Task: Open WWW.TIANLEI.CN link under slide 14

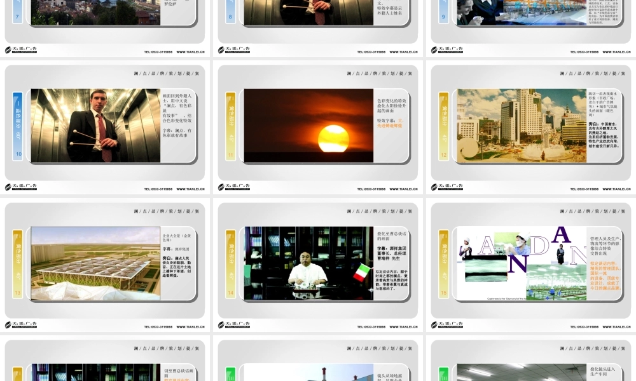Action: [x=403, y=327]
